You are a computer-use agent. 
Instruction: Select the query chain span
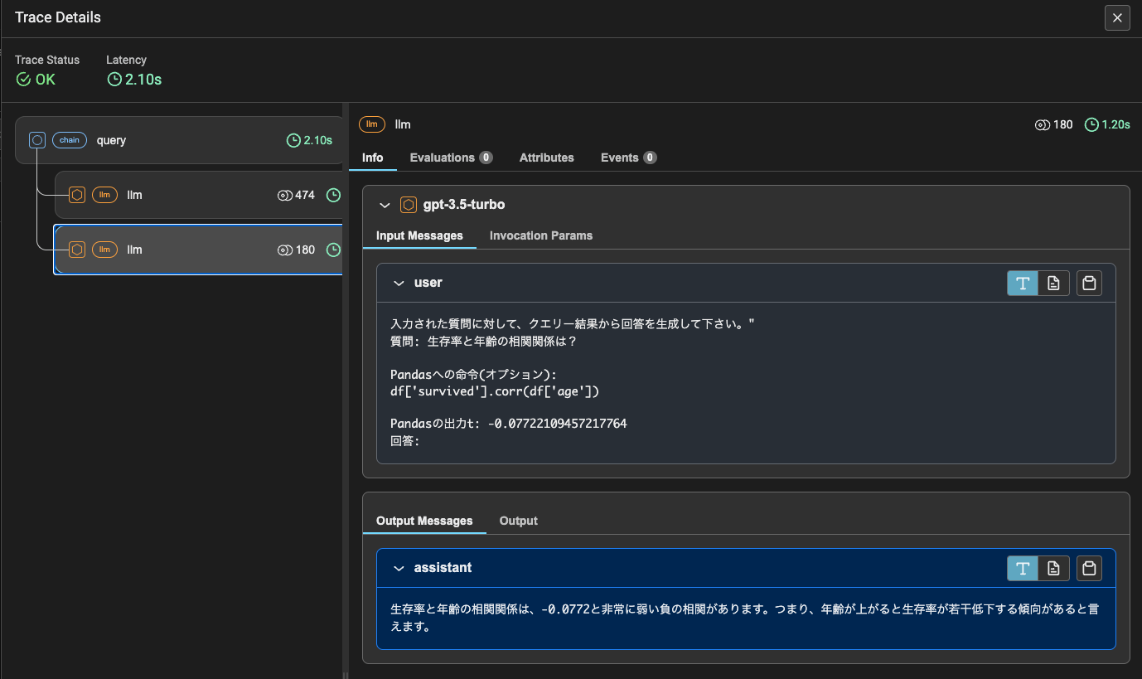(x=179, y=140)
